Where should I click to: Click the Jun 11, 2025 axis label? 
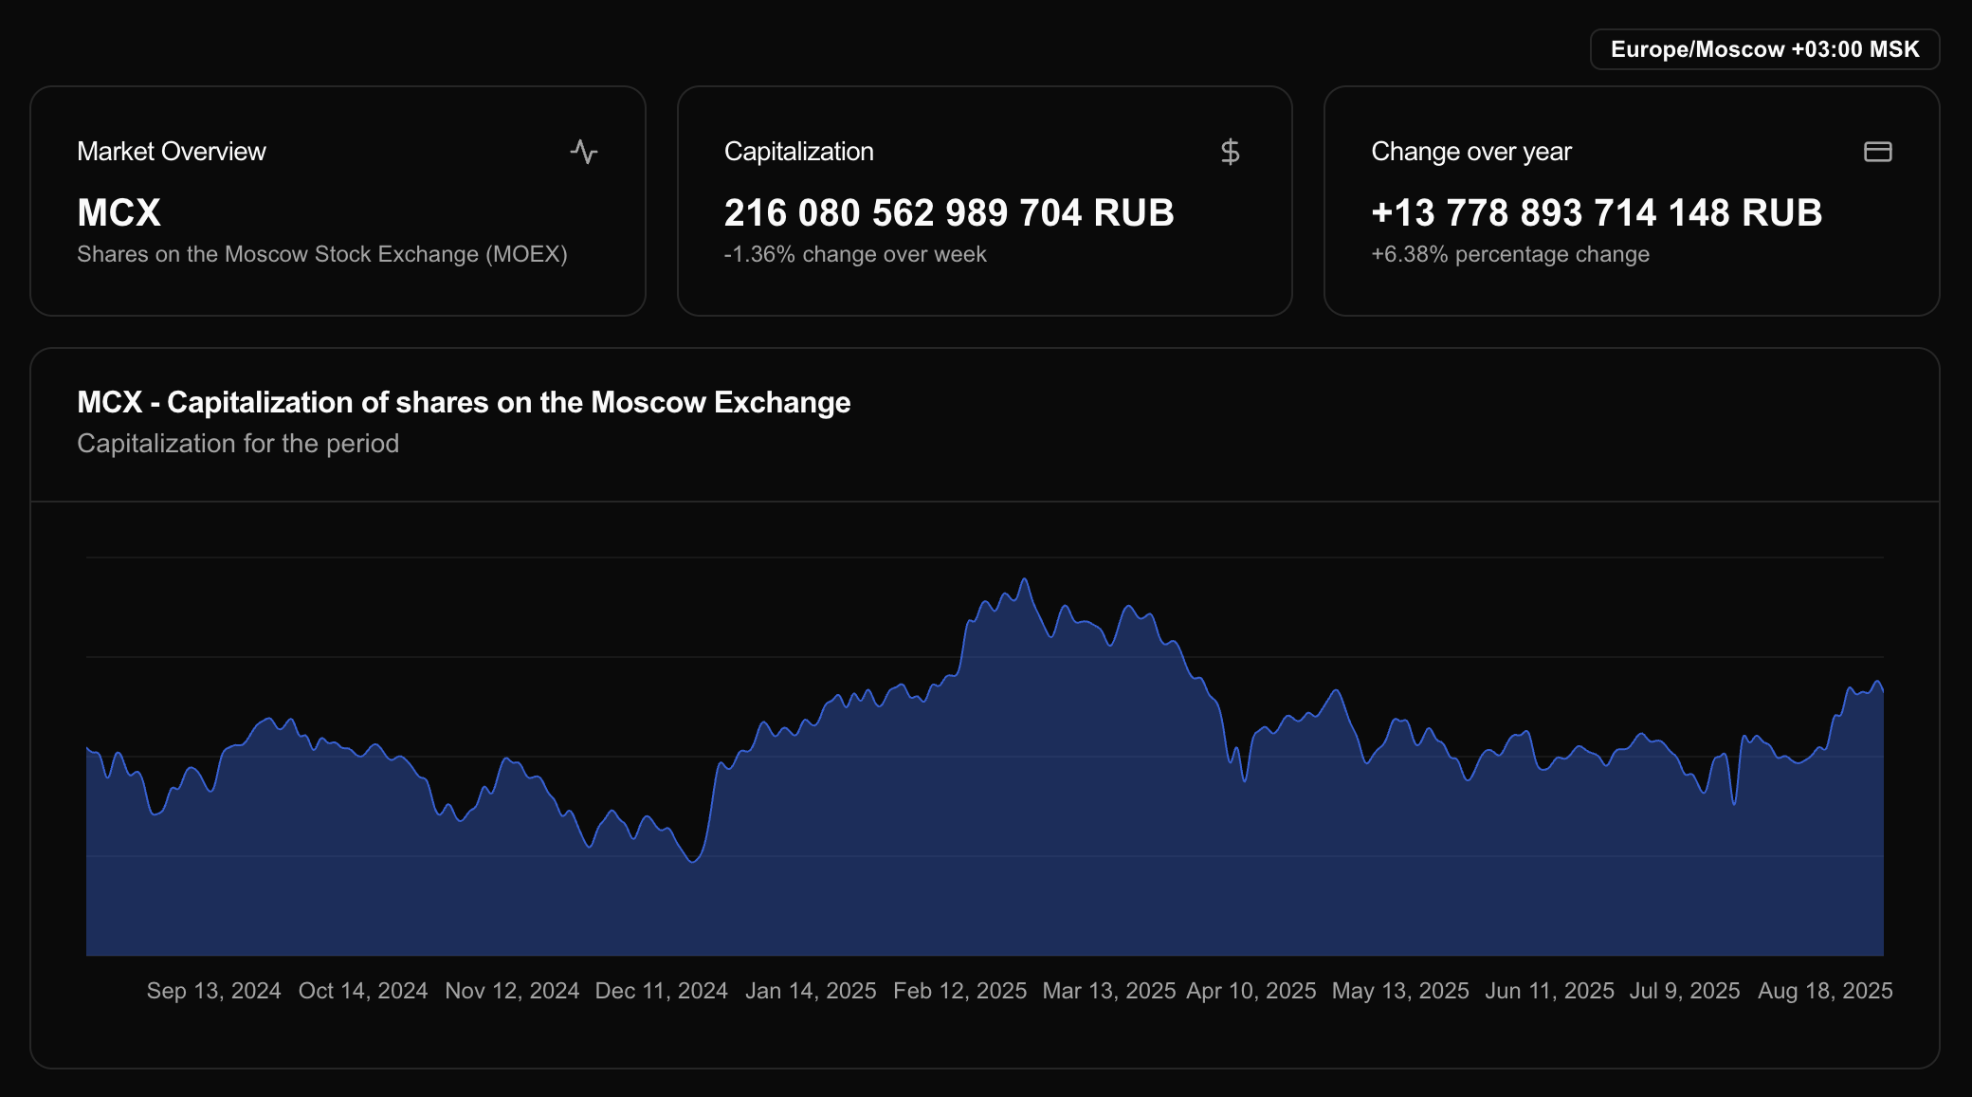(x=1549, y=991)
